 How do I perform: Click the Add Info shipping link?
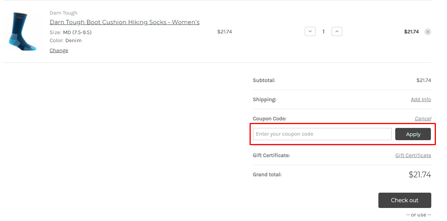coord(421,100)
